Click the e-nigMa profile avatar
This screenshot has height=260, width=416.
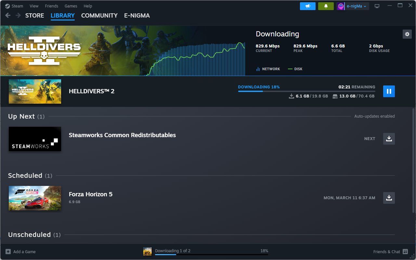tap(341, 6)
